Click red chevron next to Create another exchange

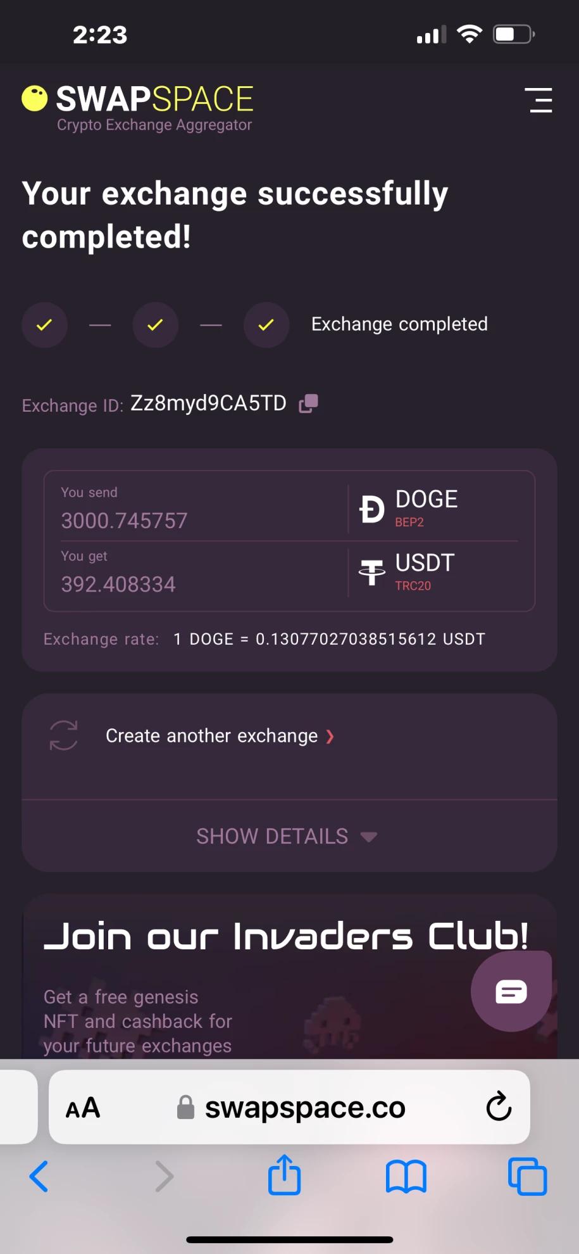tap(330, 737)
